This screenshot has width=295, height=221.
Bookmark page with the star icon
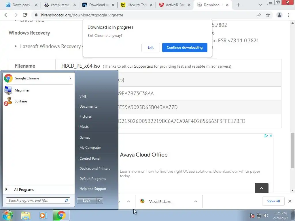(268, 15)
